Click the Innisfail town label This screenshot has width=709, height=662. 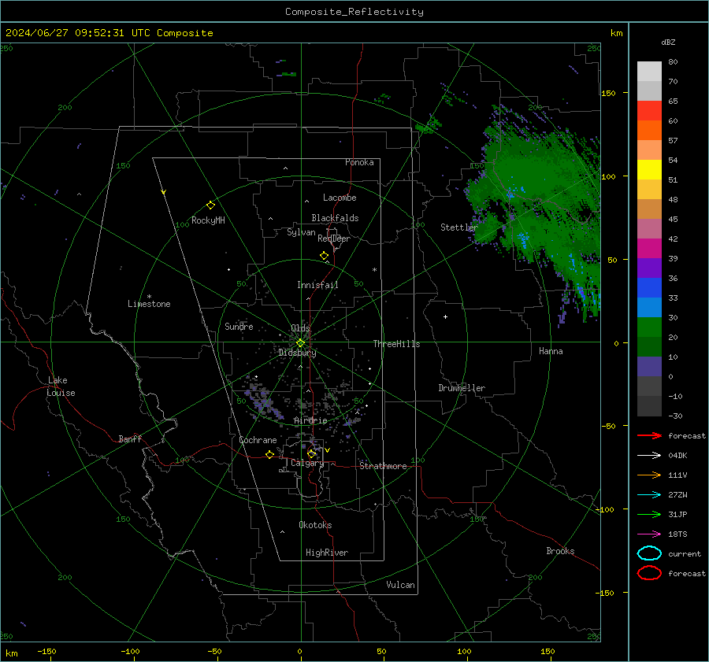point(317,285)
